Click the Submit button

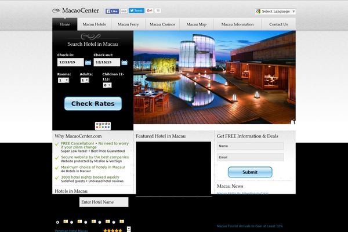250,172
